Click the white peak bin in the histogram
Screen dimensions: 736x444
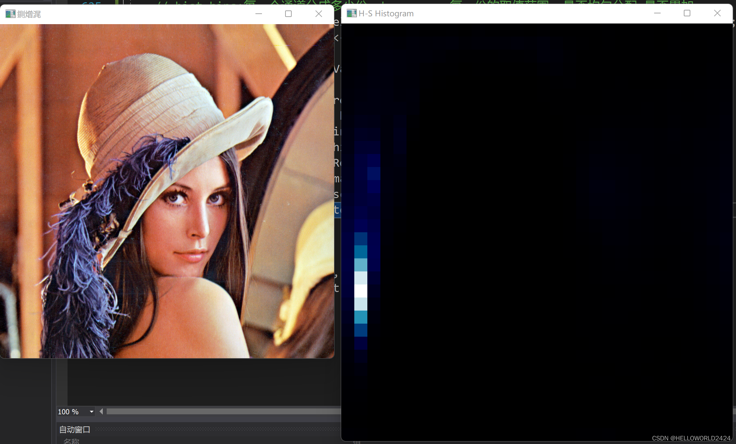pos(361,291)
